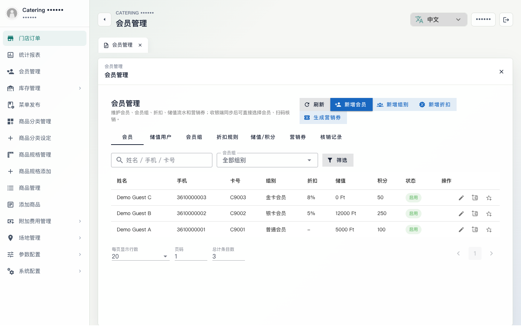The width and height of the screenshot is (521, 334).
Task: Close the 会员管理 document tab
Action: pos(140,45)
